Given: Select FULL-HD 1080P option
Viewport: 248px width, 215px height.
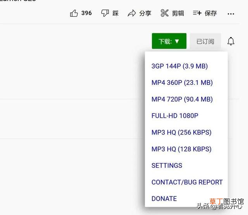Looking at the screenshot, I should point(175,116).
